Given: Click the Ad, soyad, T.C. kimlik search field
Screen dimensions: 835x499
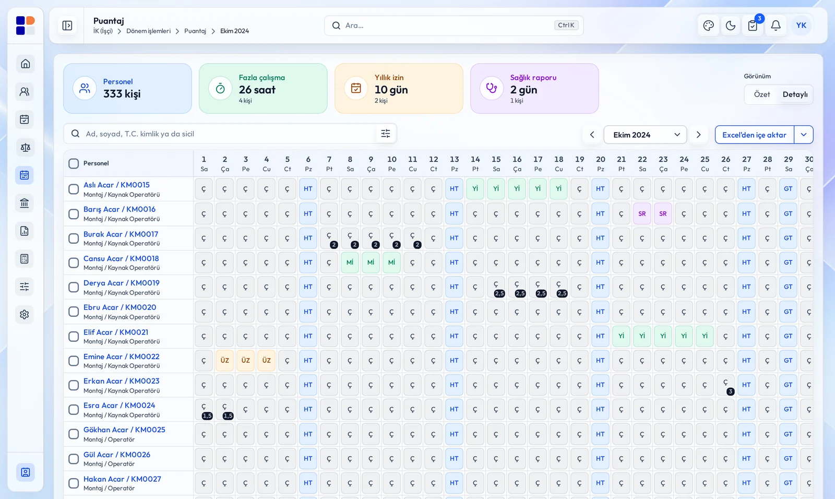Looking at the screenshot, I should click(x=230, y=134).
